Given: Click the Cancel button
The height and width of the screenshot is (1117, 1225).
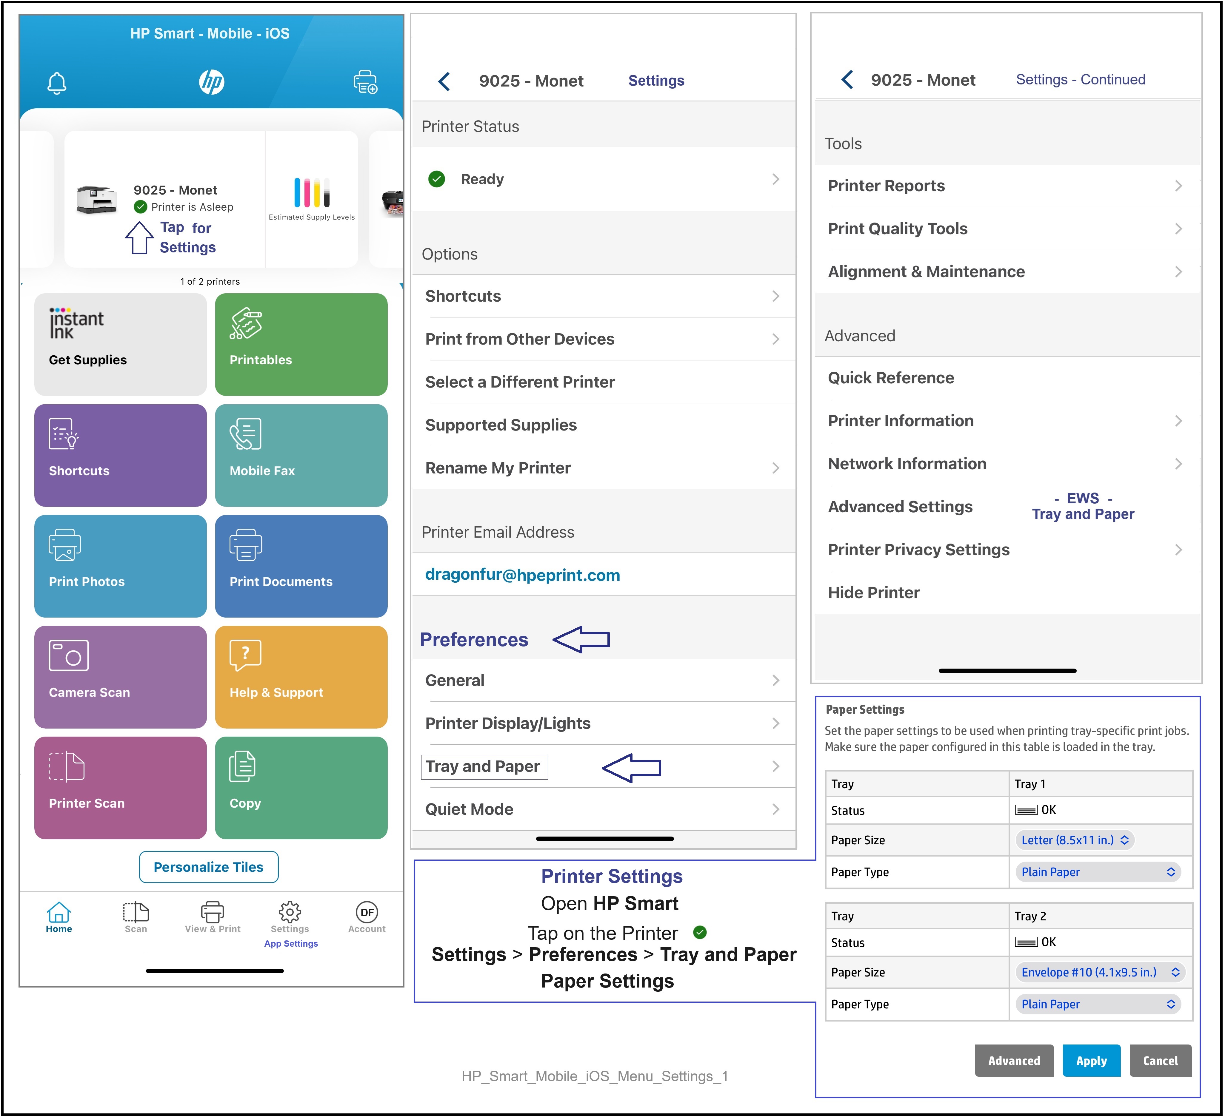Looking at the screenshot, I should (x=1161, y=1061).
